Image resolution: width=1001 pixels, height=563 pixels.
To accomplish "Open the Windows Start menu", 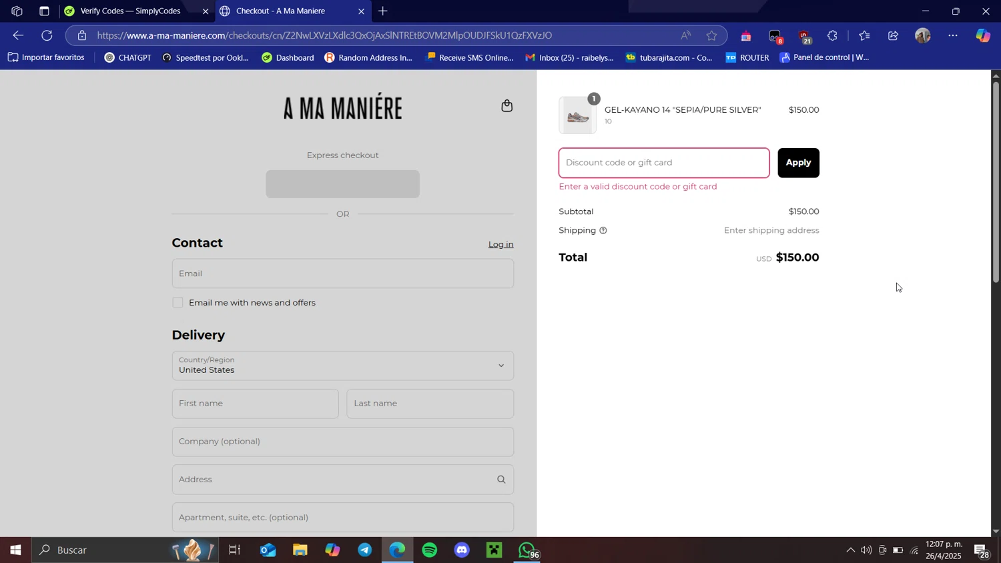I will point(15,550).
